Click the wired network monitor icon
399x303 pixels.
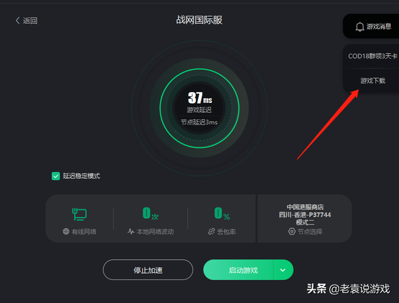point(79,214)
